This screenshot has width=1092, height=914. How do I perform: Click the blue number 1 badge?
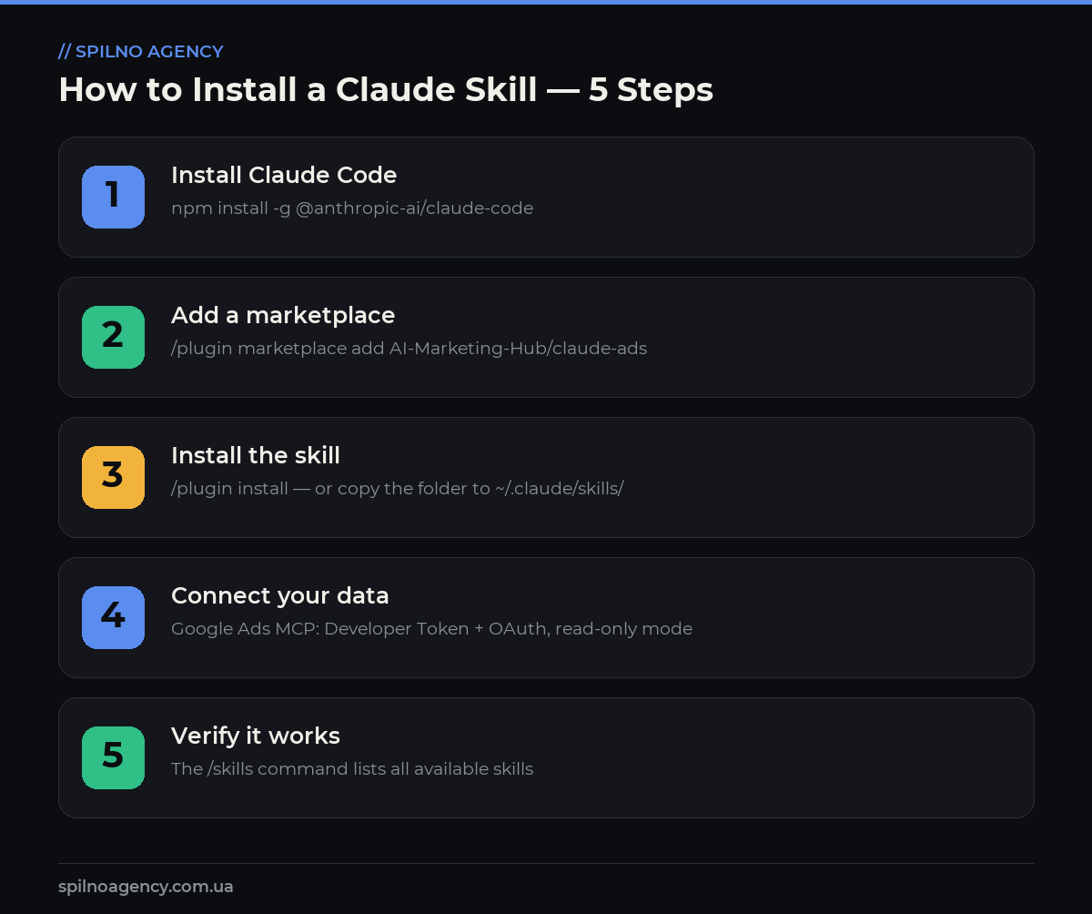(x=113, y=197)
